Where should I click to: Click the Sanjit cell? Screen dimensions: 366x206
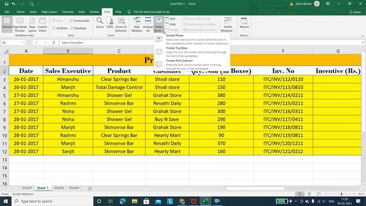pos(68,151)
